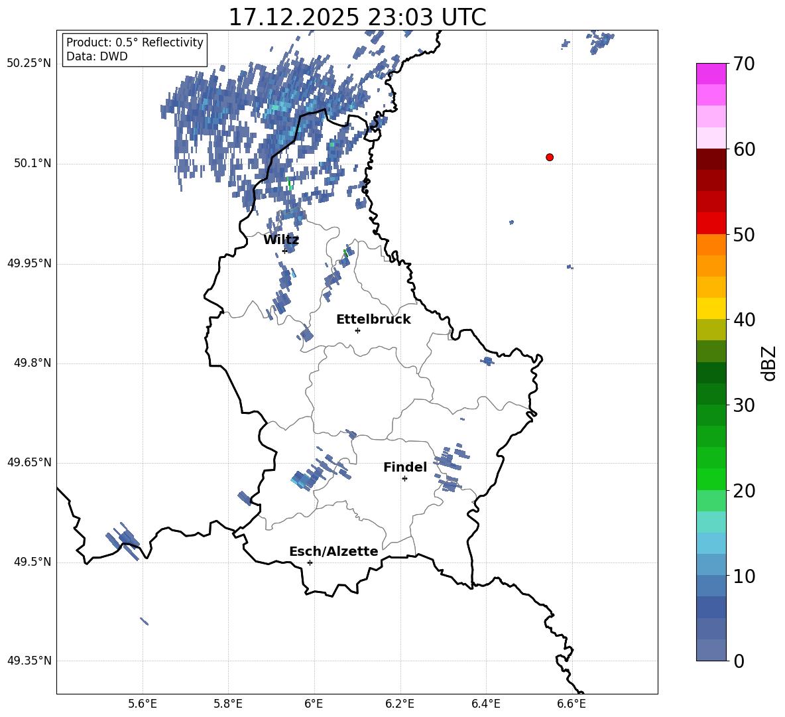
Task: Click the 50 tick on the colorbar
Action: (x=744, y=234)
